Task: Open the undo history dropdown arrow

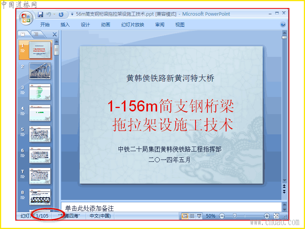Action: [54, 14]
